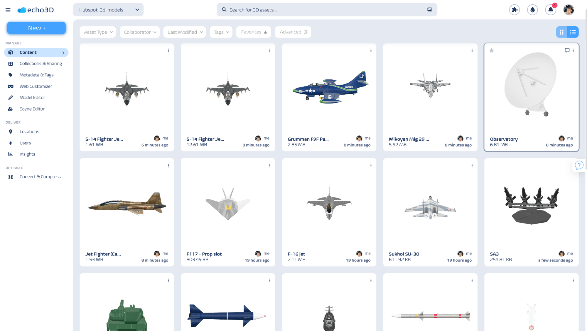
Task: Open the Last Modified filter
Action: [185, 32]
